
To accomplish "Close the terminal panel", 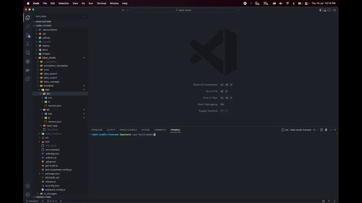I will point(335,130).
